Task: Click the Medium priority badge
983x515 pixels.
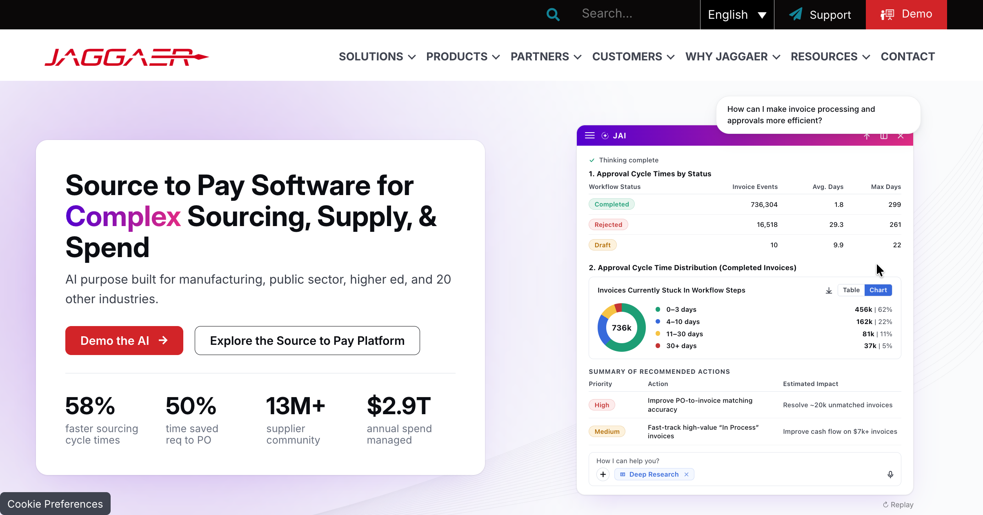Action: (x=607, y=431)
